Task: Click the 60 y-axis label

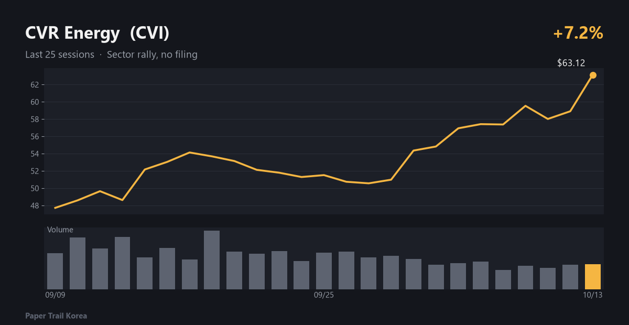Action: [35, 102]
